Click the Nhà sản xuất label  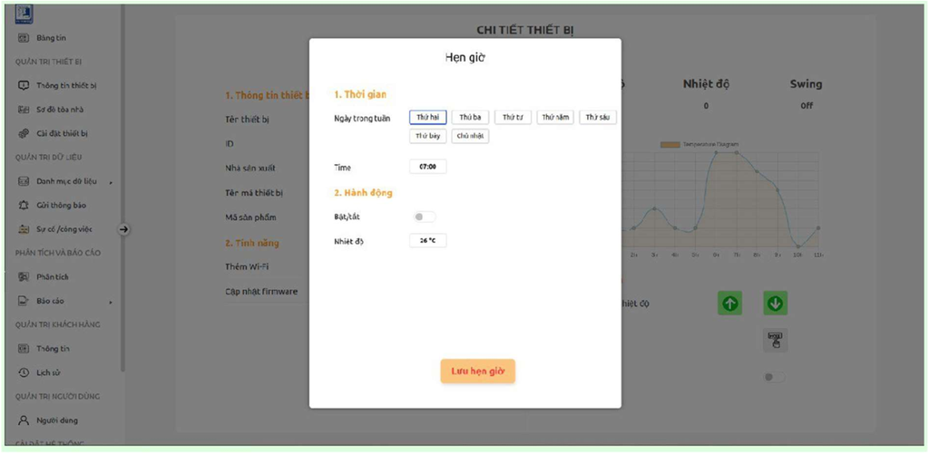click(250, 168)
